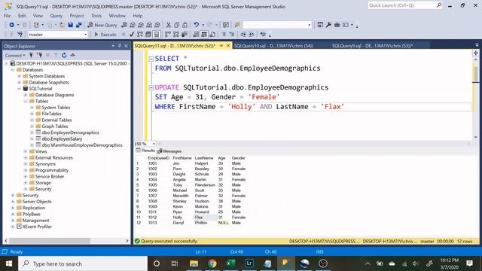Select the Programmability folder
Image resolution: width=482 pixels, height=271 pixels.
pyautogui.click(x=52, y=170)
